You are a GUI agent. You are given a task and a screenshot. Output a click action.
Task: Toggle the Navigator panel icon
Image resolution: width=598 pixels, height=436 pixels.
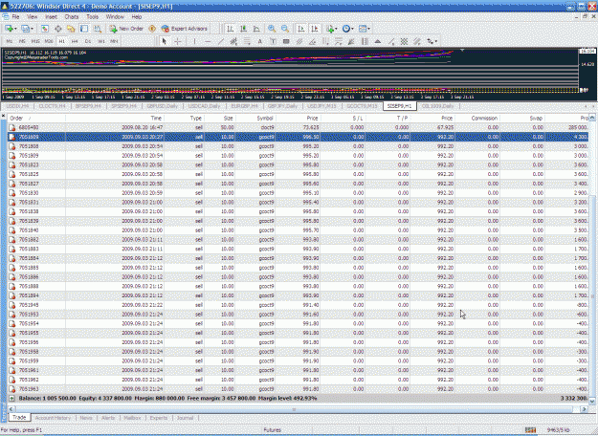coord(71,29)
